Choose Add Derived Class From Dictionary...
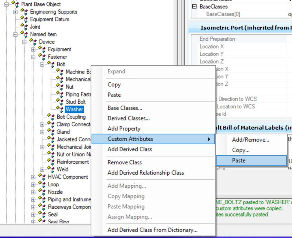The image size is (292, 238). 153,230
